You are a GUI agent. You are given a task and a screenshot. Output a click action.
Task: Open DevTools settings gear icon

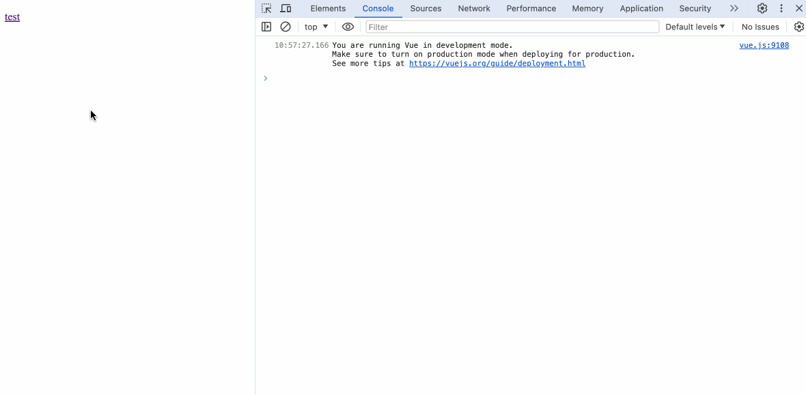point(762,8)
